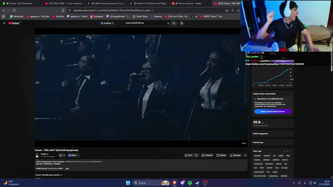Copy the Video Tags to clipboard
Viewport: 333px width, 187px height.
tap(287, 151)
